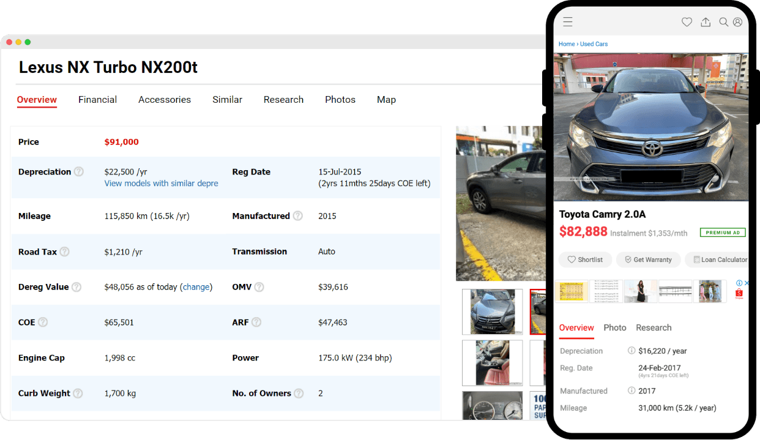
Task: Open the hamburger menu on mobile
Action: [568, 22]
